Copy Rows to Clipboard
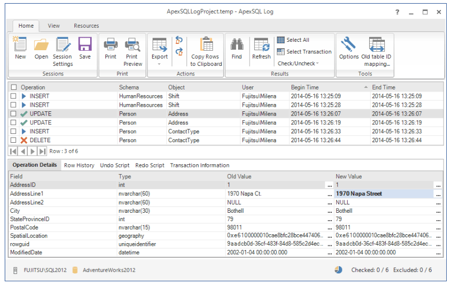The width and height of the screenshot is (452, 286). (206, 51)
